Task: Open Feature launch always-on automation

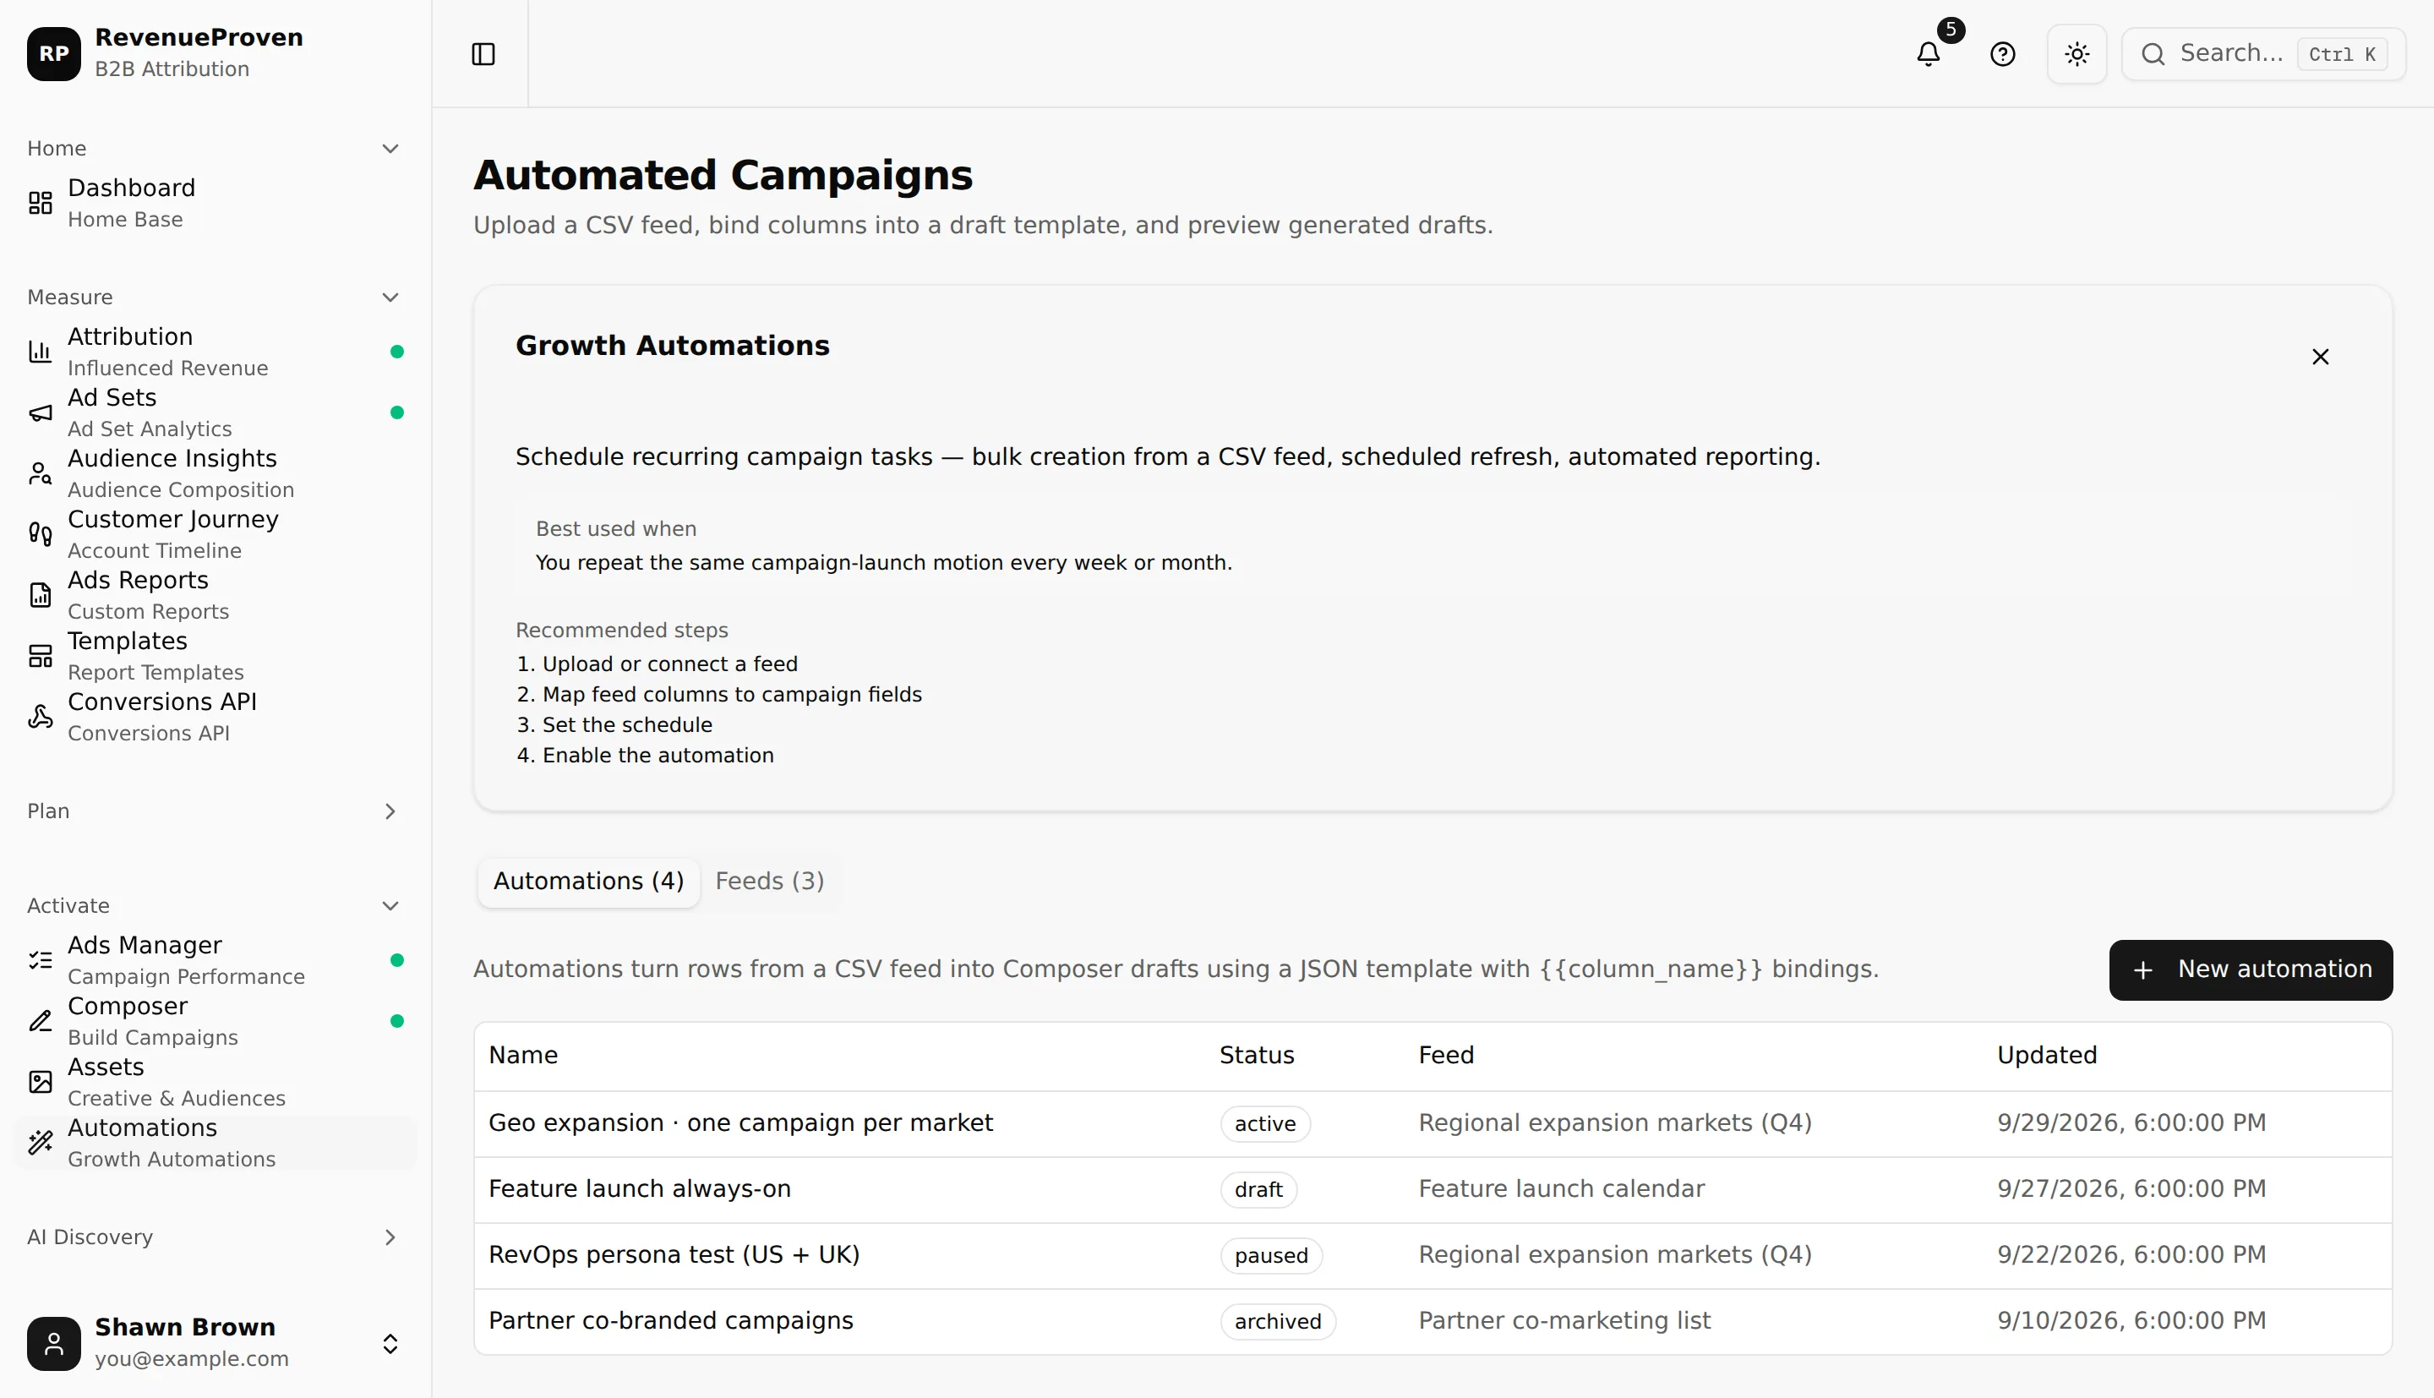Action: pyautogui.click(x=639, y=1188)
